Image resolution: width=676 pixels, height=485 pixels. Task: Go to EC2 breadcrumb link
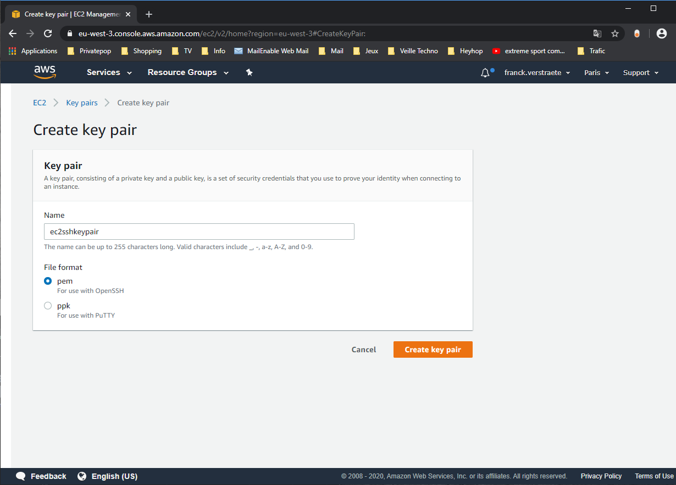click(x=40, y=103)
